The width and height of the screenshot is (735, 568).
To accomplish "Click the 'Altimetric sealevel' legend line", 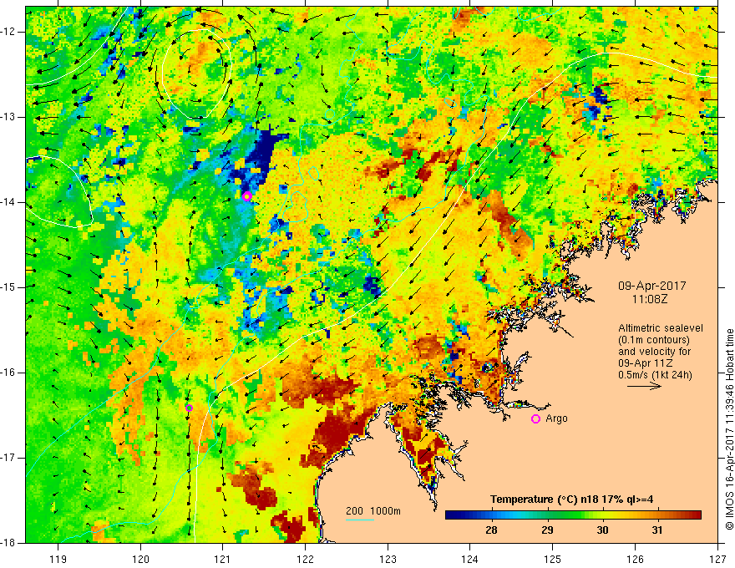I will (661, 328).
